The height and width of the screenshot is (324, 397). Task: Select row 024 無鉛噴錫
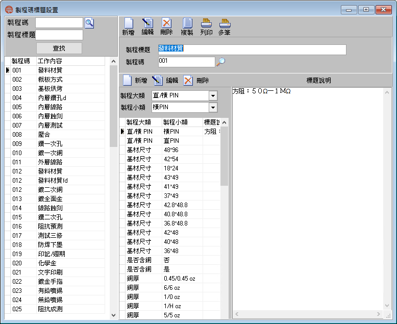(55, 300)
